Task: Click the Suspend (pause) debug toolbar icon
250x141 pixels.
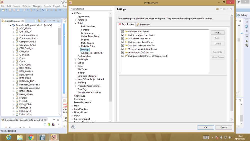Action: (x=52, y=10)
